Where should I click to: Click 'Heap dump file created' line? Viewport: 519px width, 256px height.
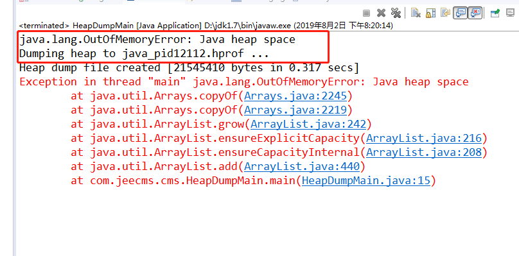[189, 68]
